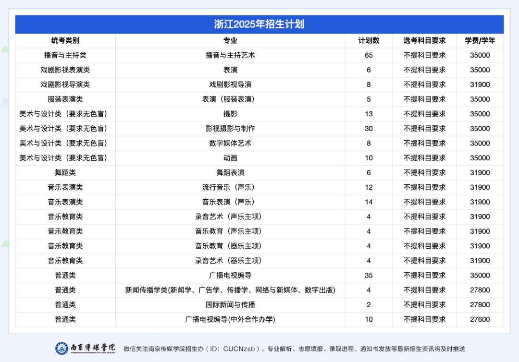This screenshot has width=519, height=362.
Task: Click the plan count 30
Action: click(369, 129)
